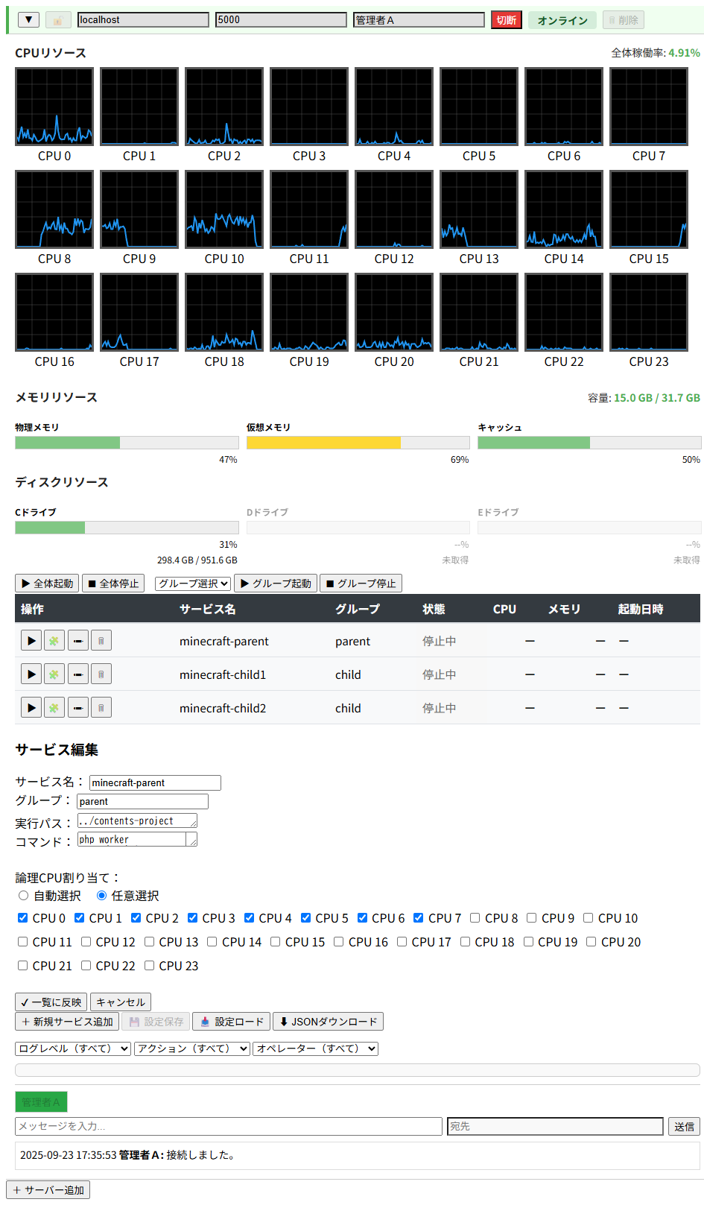Image resolution: width=704 pixels, height=1205 pixels.
Task: Click the 仮想メモリ usage bar
Action: click(x=358, y=443)
